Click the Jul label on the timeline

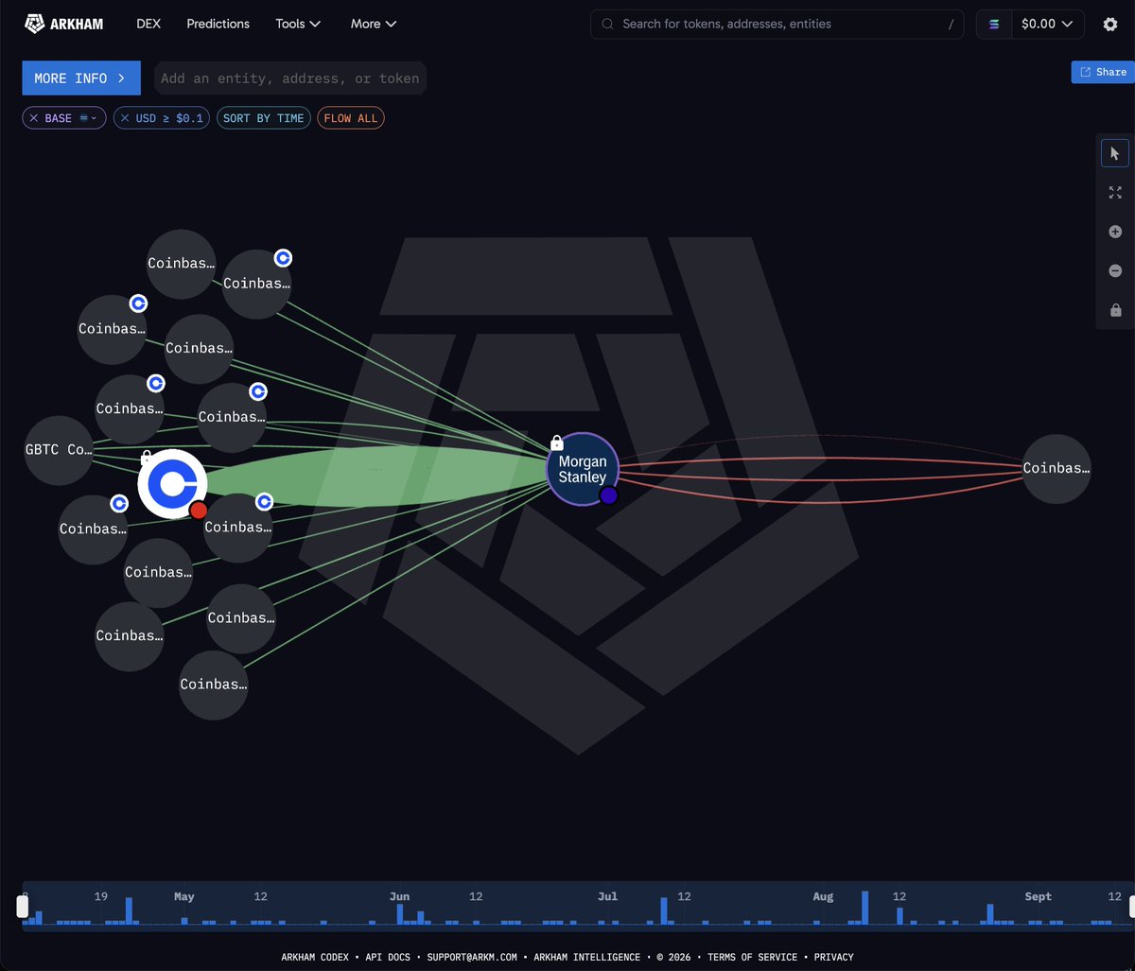607,896
